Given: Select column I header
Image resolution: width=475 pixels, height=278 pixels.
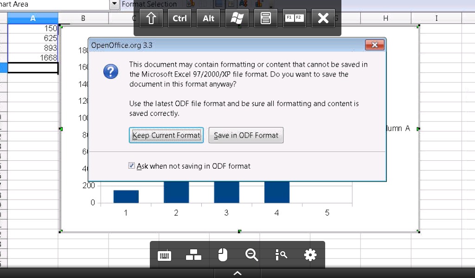Looking at the screenshot, I should coord(436,18).
